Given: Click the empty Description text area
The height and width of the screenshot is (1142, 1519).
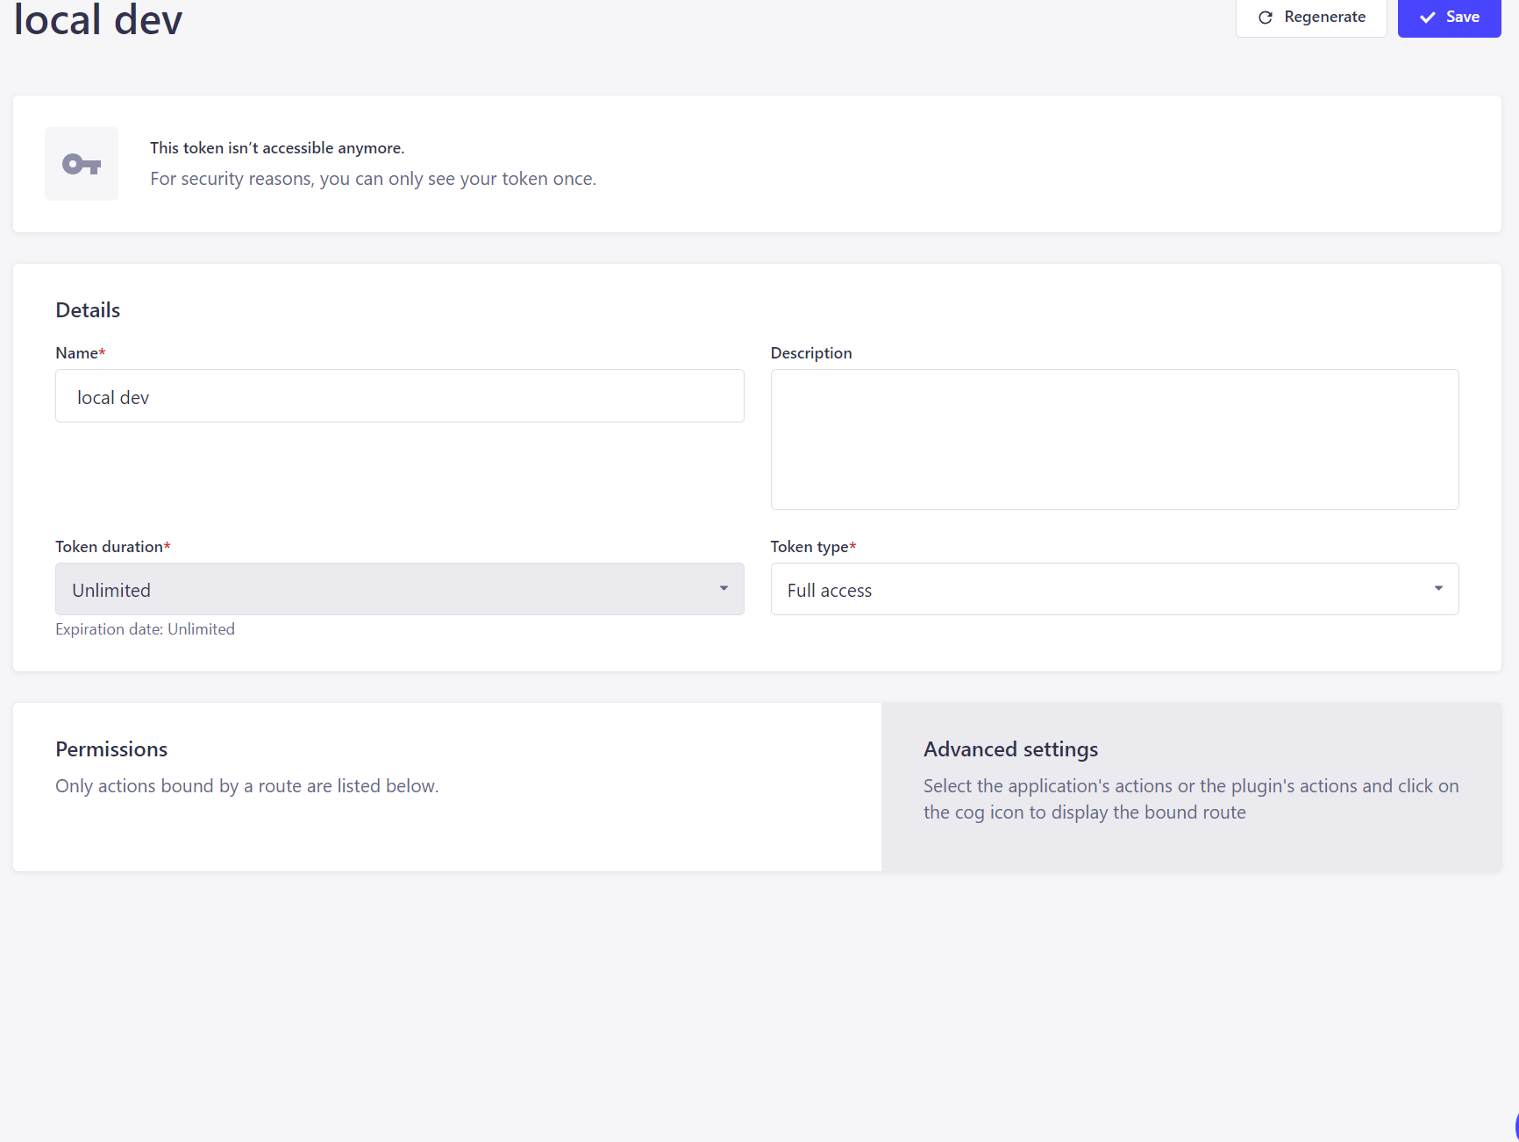Looking at the screenshot, I should pyautogui.click(x=1114, y=438).
